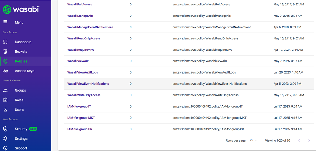Select the IAM-for-group-MKT policy ARN text
Viewport: 316px width, 151px height.
point(209,118)
